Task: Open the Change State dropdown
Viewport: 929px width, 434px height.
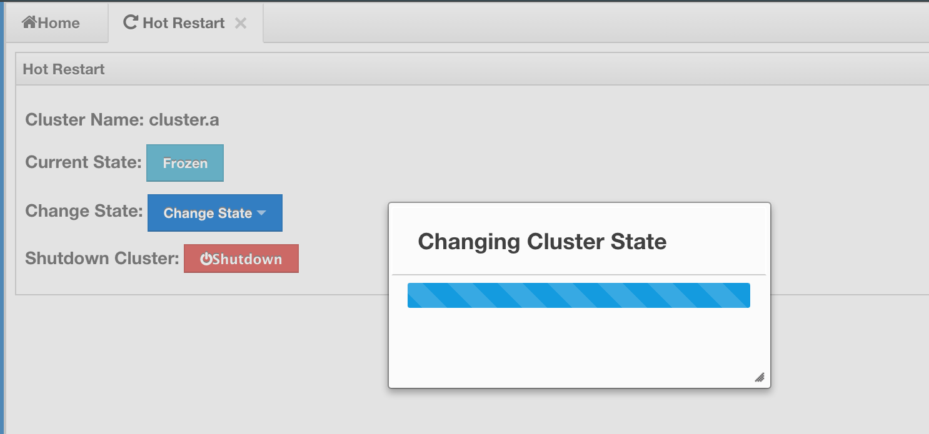Action: tap(215, 213)
